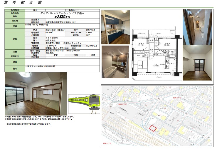The image size is (217, 149).
Task: Click the 和室 room in floor plan
Action: click(140, 65)
